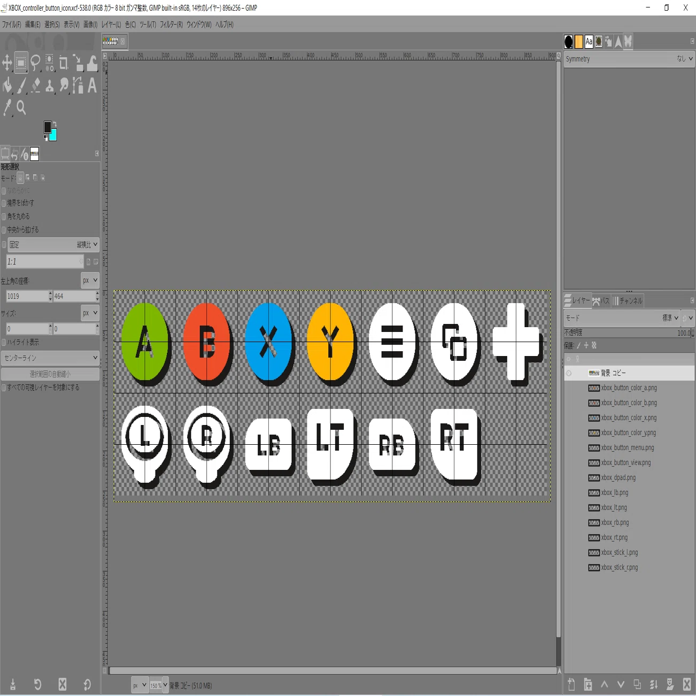
Task: Delete the selected layer
Action: (687, 684)
